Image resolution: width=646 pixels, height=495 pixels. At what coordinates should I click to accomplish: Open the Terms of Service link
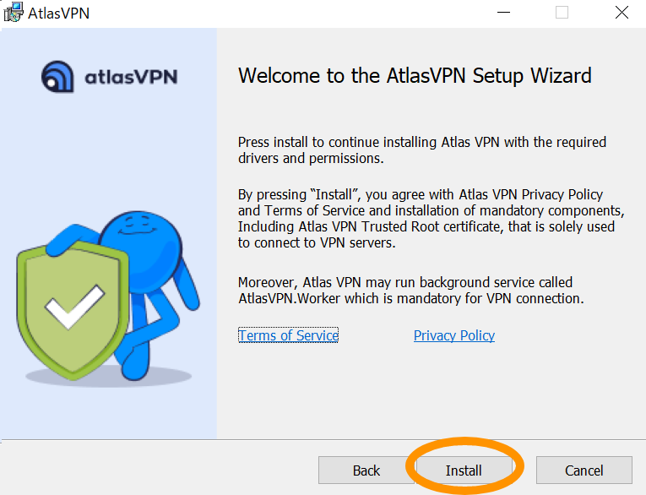click(x=289, y=335)
